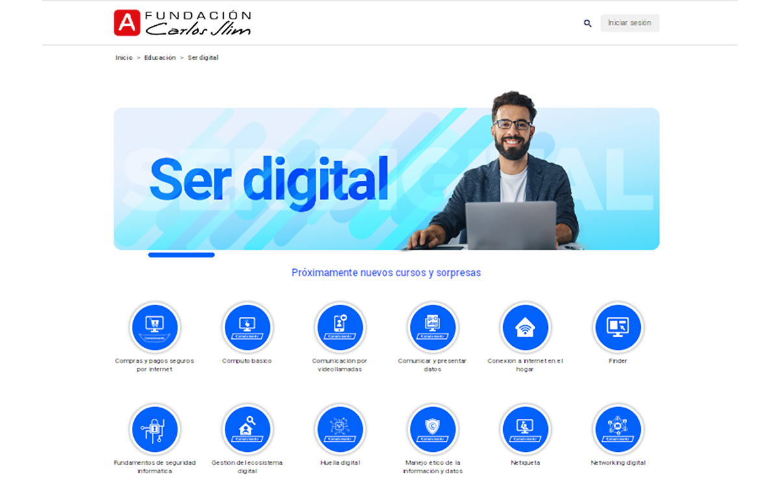This screenshot has width=780, height=485.
Task: Open Fundamentos de seguridad informática icon
Action: (155, 429)
